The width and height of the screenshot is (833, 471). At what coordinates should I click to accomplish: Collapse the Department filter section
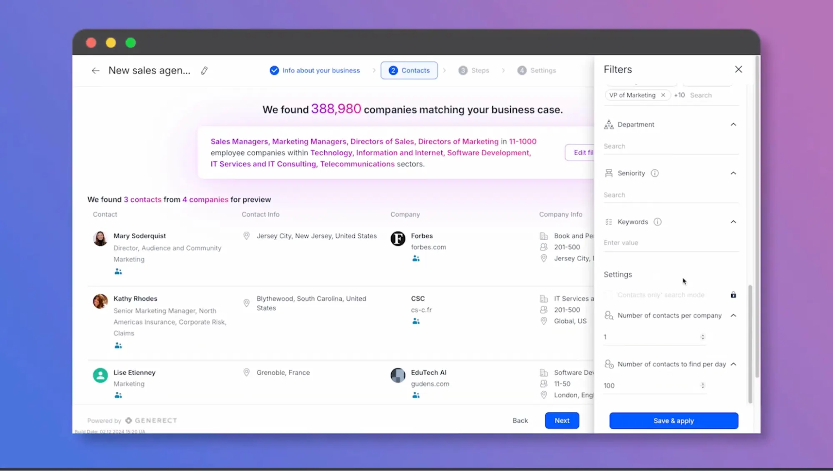[733, 125]
